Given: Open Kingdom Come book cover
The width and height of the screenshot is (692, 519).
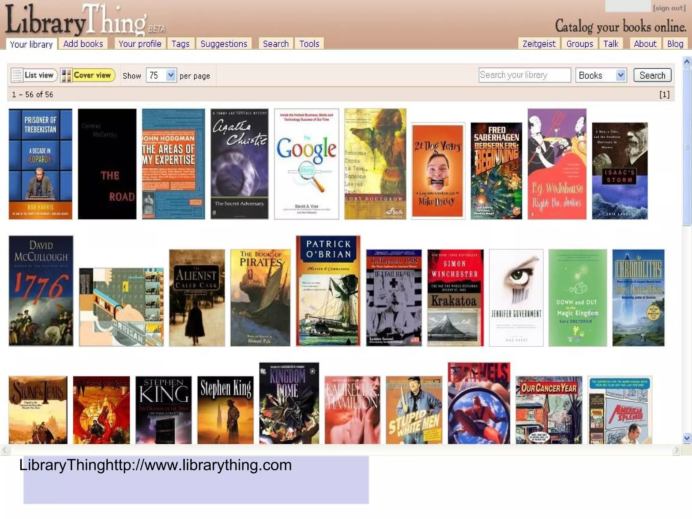Looking at the screenshot, I should pos(289,403).
